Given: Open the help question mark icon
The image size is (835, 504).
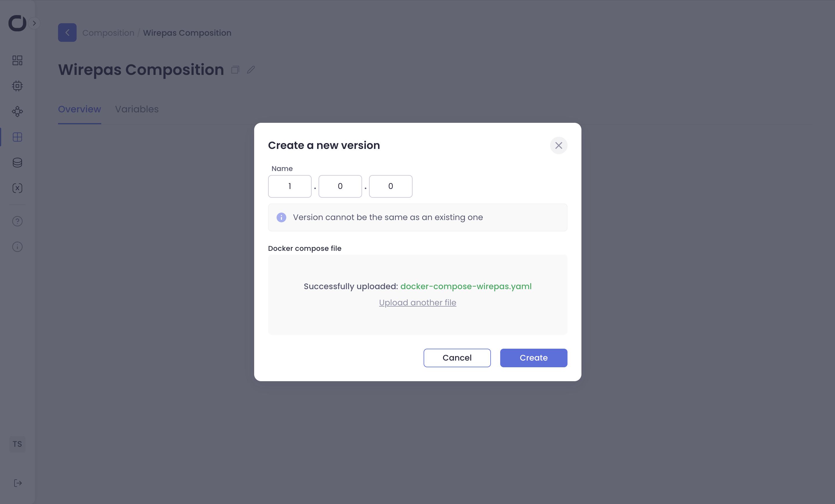Looking at the screenshot, I should [17, 222].
